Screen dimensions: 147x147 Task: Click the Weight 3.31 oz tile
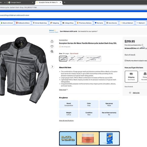(x=69, y=114)
